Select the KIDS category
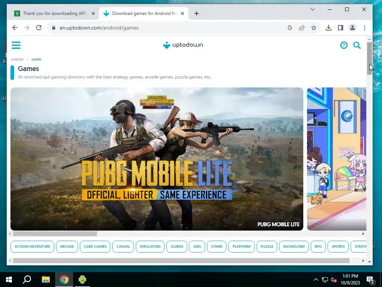382x287 pixels. (x=197, y=247)
